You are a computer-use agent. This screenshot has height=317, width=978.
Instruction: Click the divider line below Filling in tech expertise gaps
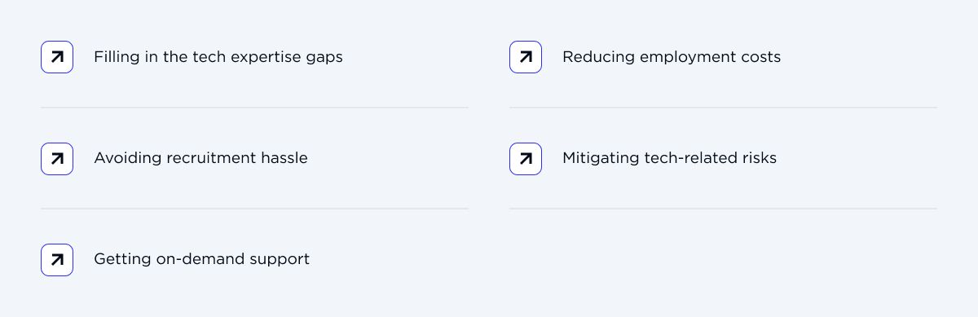point(254,108)
